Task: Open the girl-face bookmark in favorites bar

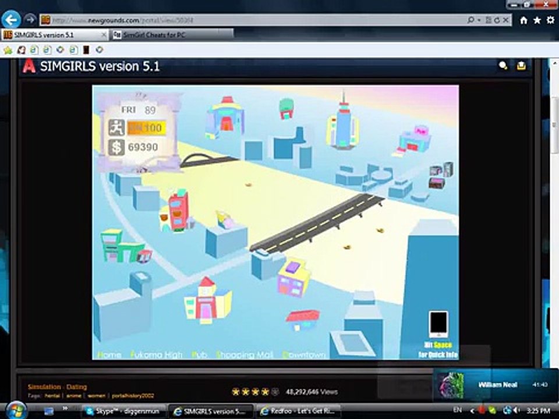Action: pos(22,50)
